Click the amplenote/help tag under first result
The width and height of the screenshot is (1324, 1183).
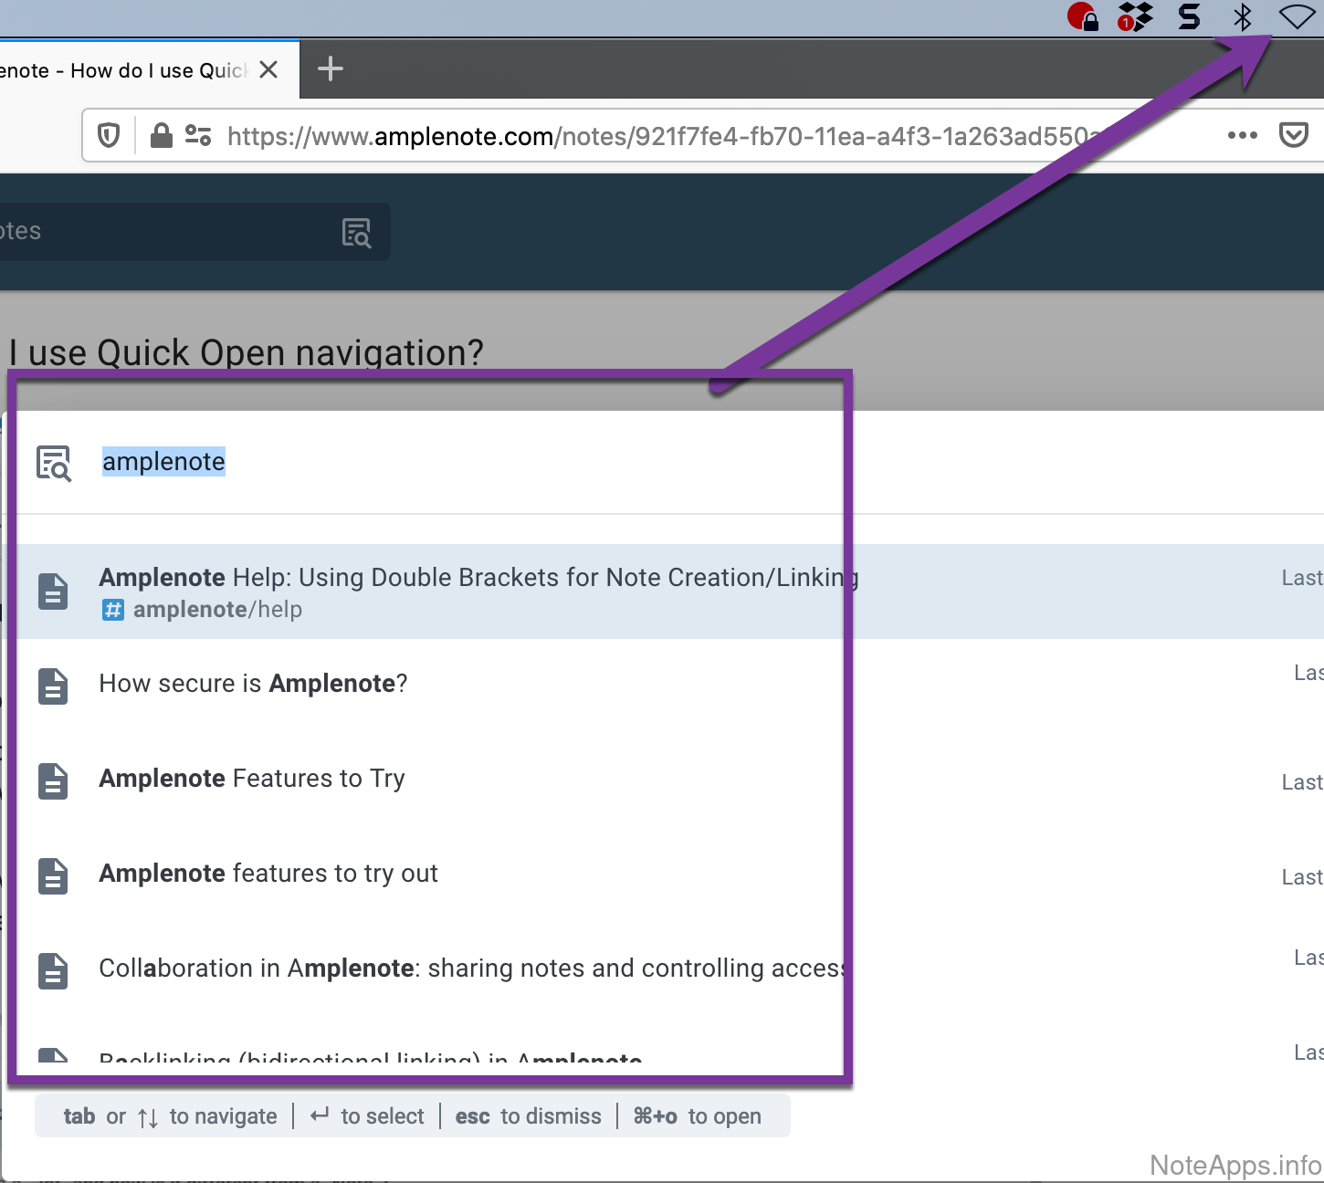point(216,610)
